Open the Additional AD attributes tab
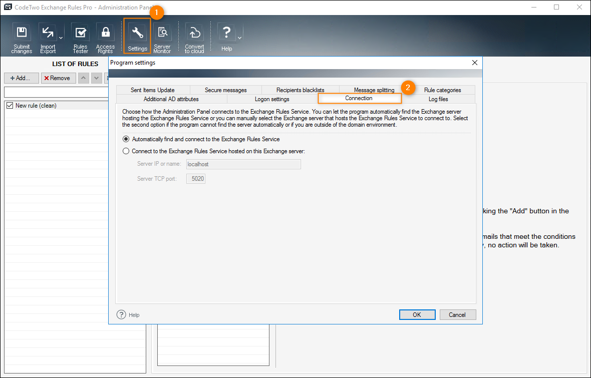 click(171, 99)
